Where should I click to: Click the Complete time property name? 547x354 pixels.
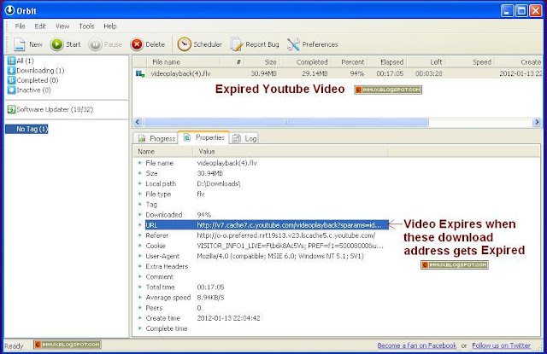[x=167, y=329]
